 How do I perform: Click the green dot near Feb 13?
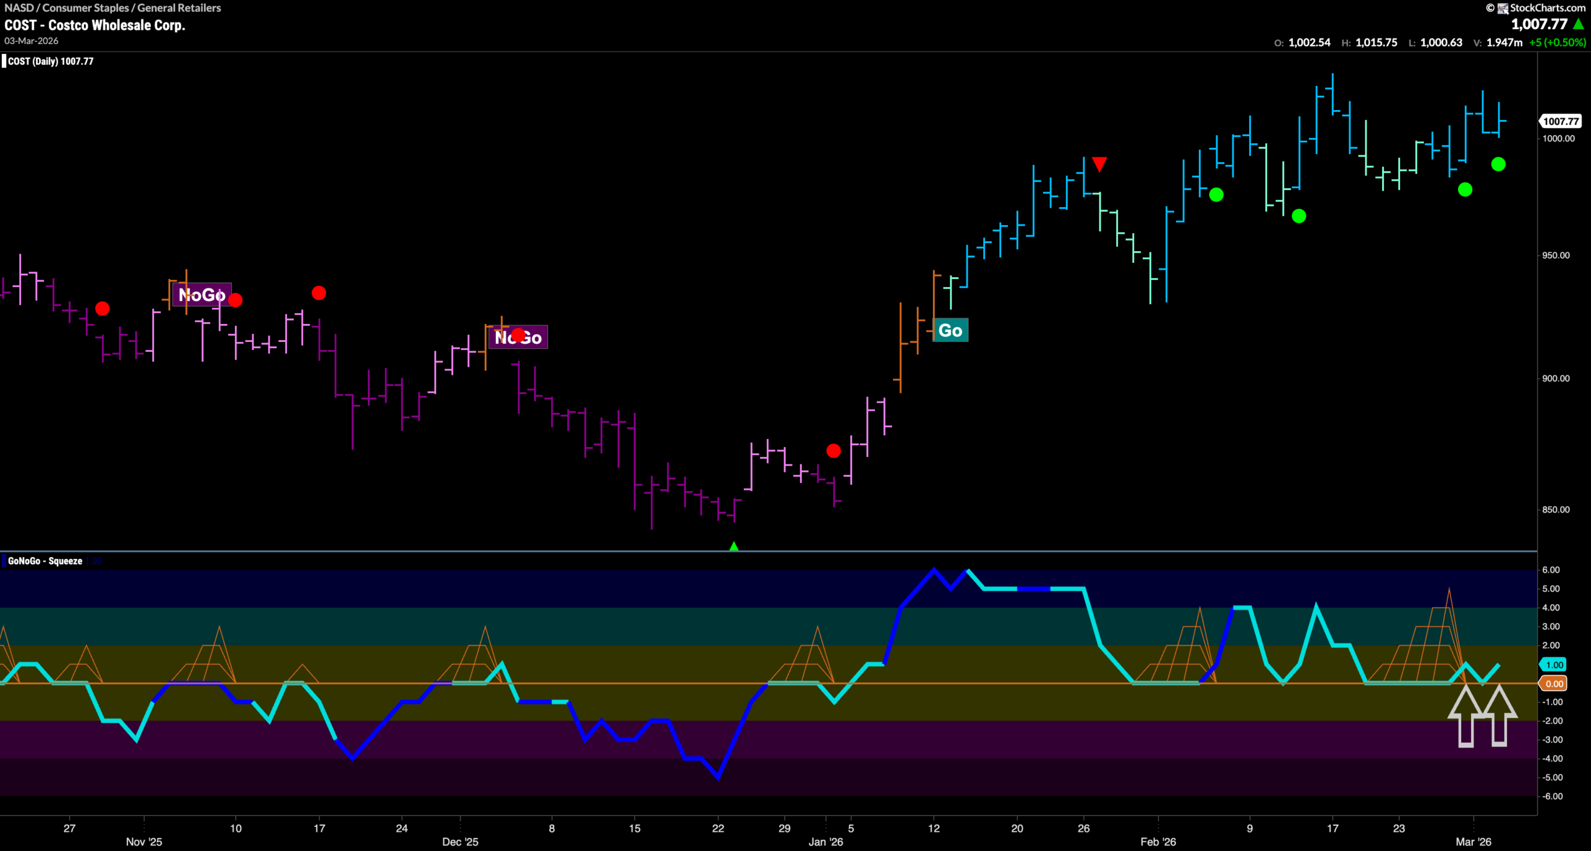pos(1299,216)
